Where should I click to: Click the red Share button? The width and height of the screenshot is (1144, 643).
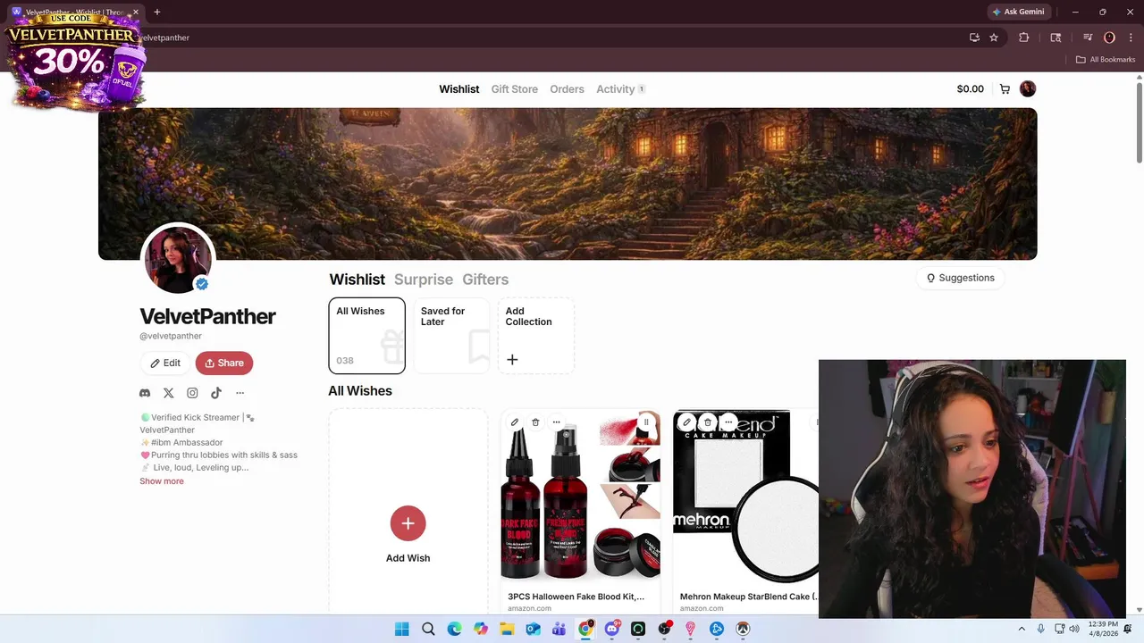(224, 363)
